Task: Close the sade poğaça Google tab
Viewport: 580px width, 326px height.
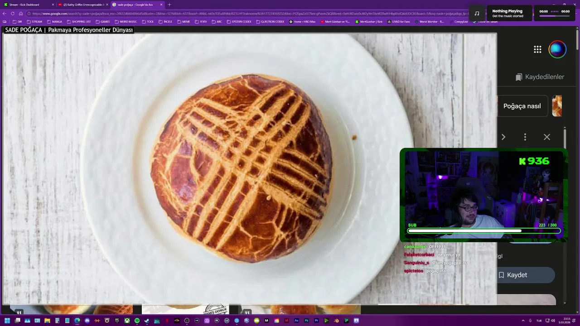Action: tap(161, 5)
